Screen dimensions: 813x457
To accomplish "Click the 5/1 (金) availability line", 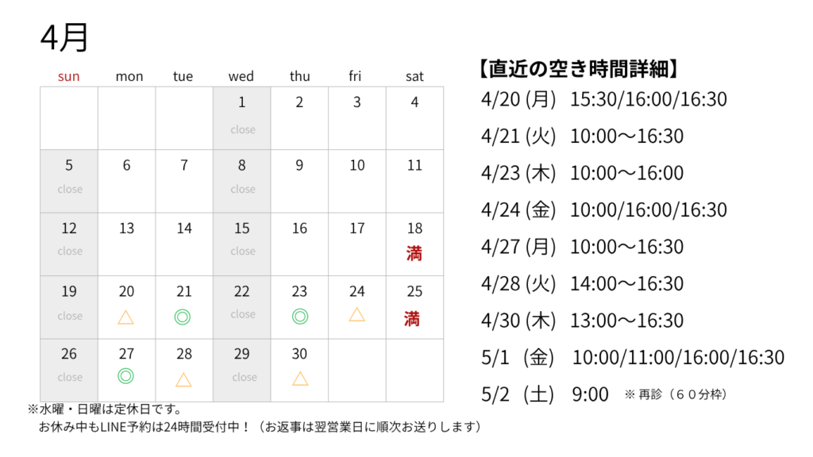I will click(x=632, y=357).
